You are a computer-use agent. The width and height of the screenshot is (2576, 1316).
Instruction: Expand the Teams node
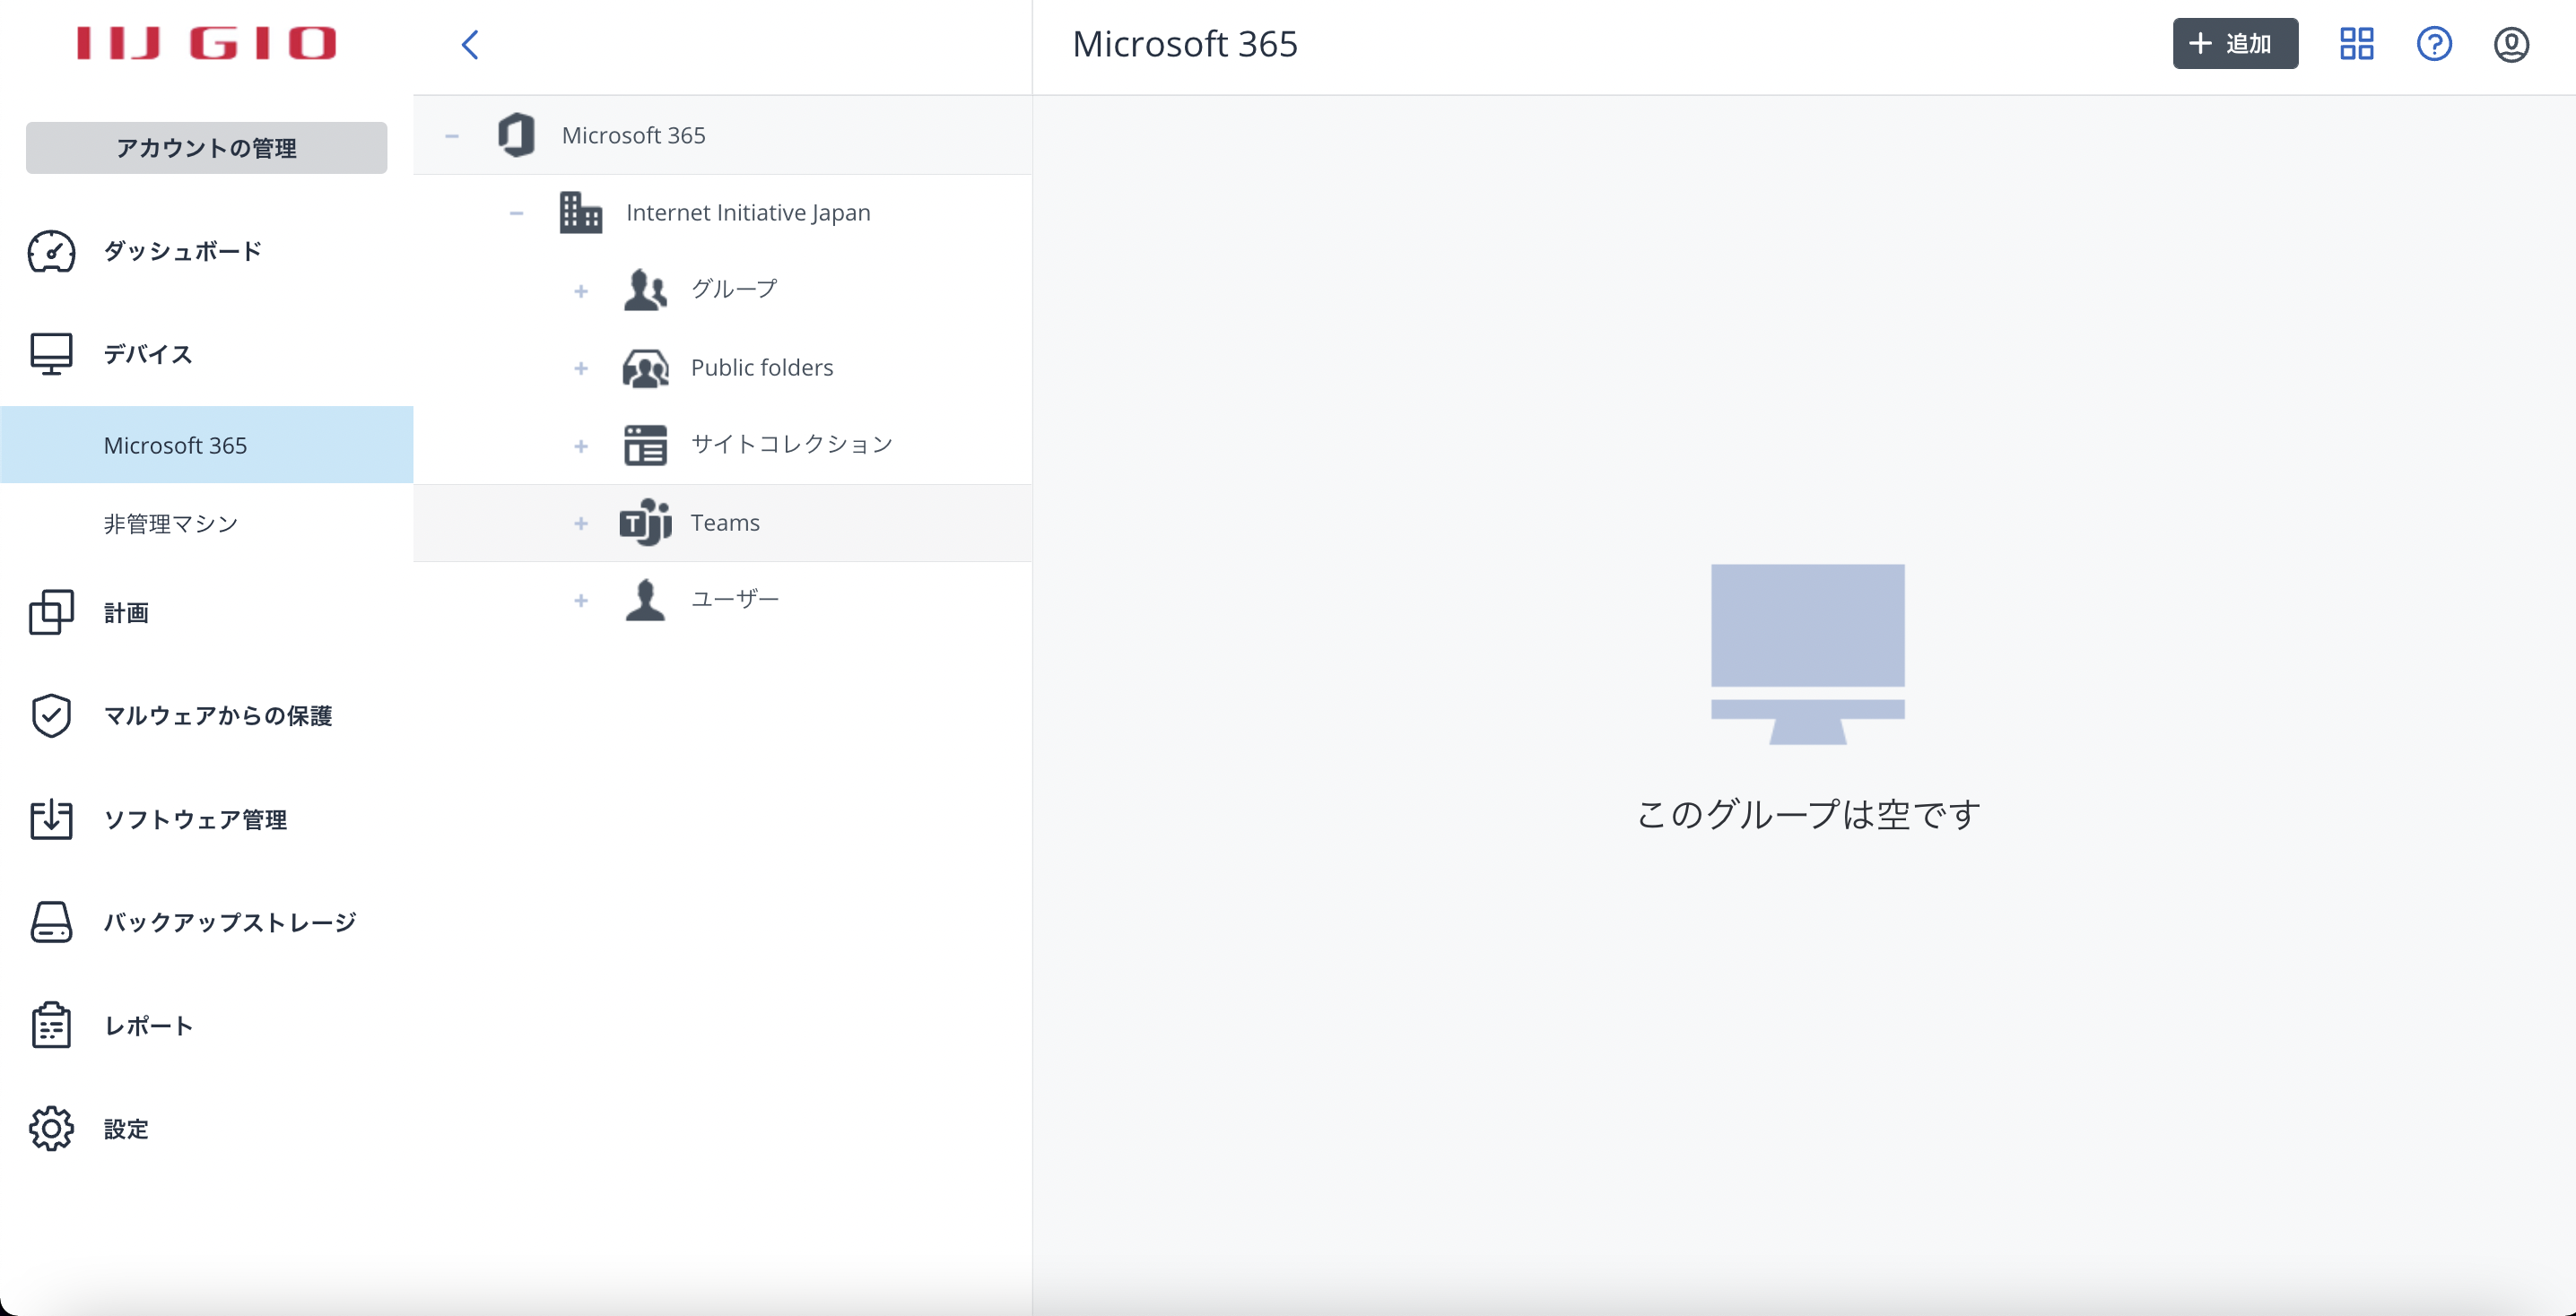(x=581, y=524)
